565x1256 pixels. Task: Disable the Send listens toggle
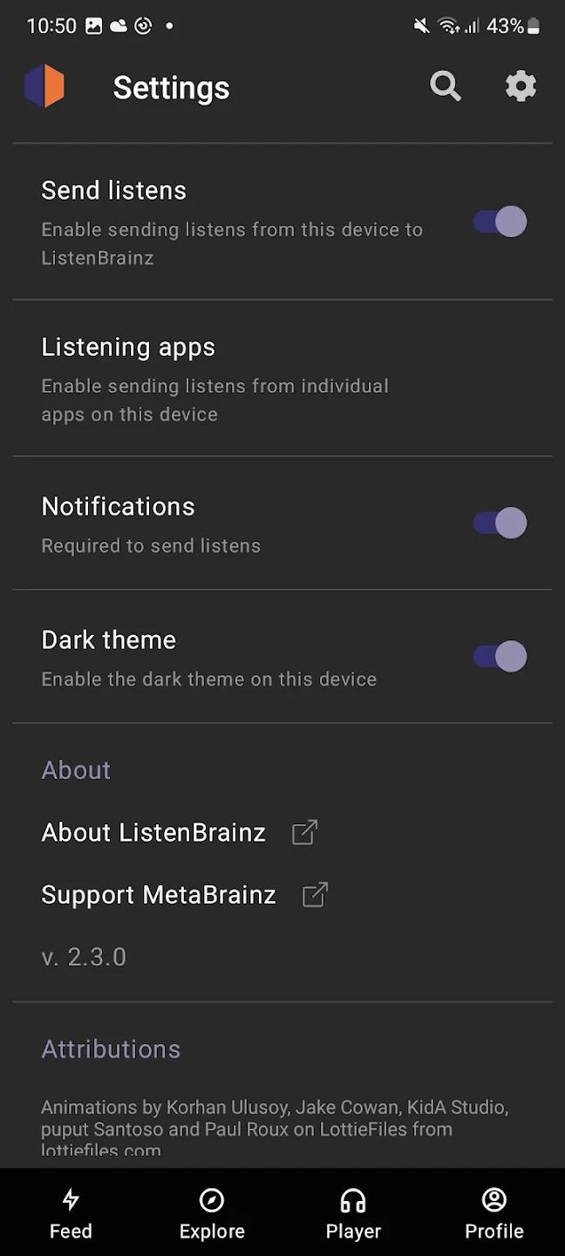(x=498, y=222)
